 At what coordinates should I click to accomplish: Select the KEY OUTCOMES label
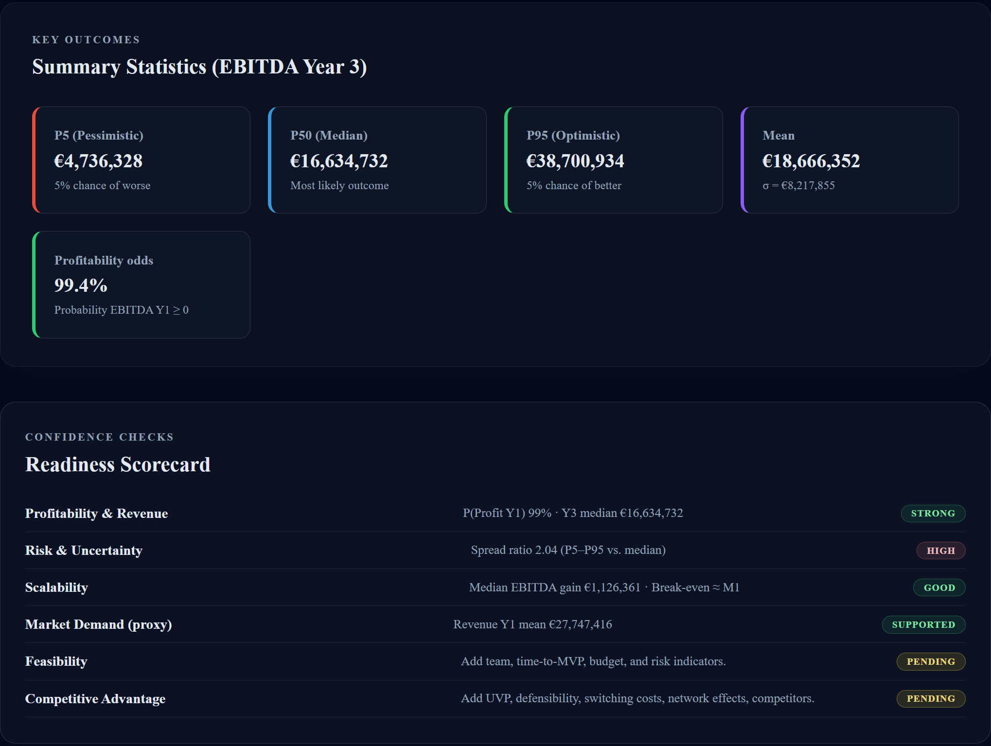tap(86, 40)
